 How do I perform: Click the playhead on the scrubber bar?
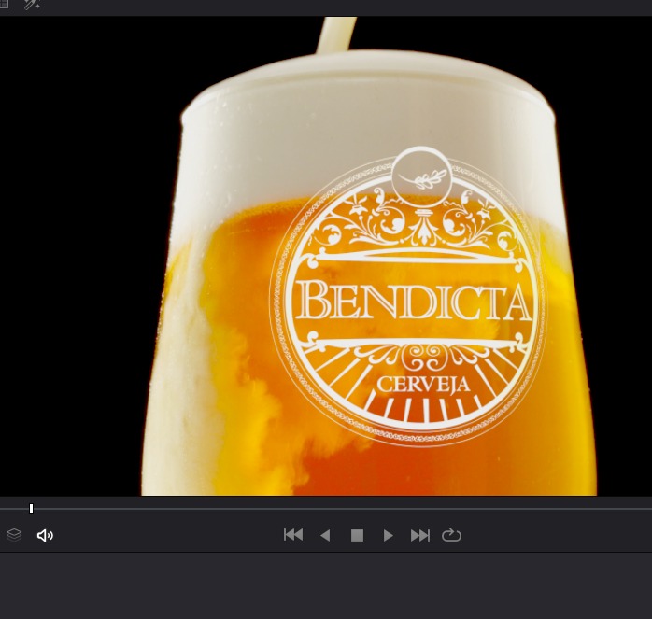pos(31,509)
